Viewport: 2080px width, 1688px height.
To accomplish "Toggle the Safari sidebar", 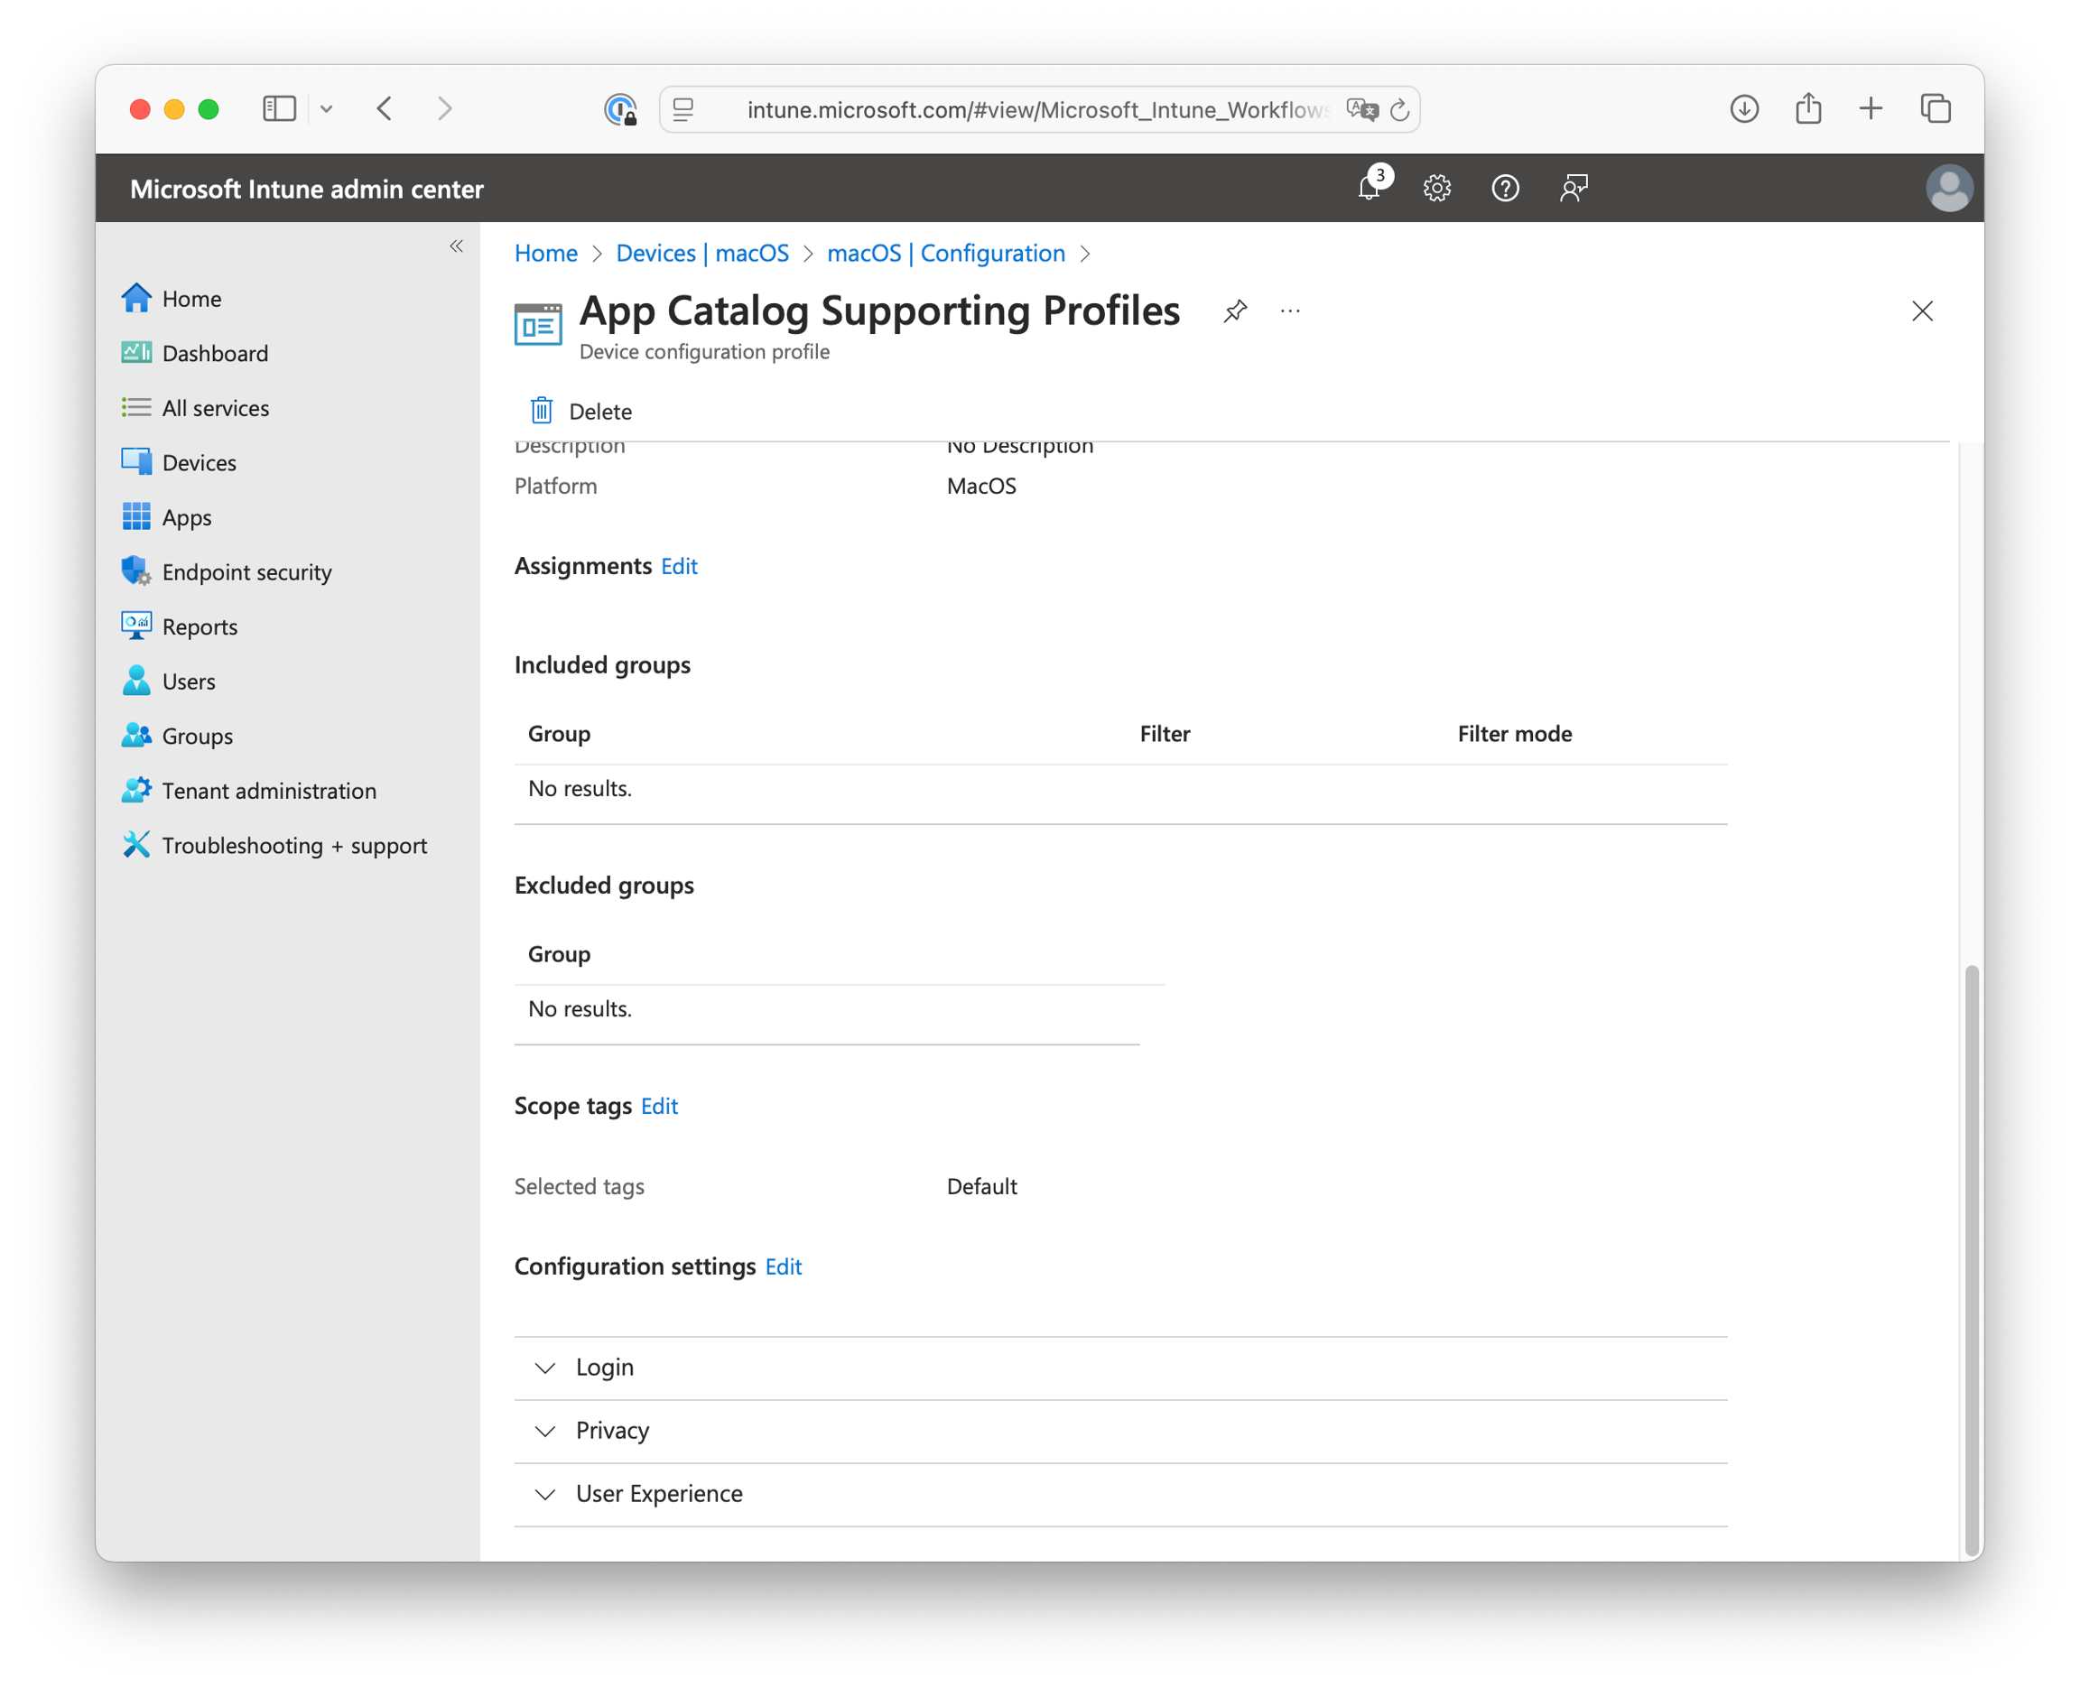I will (279, 108).
